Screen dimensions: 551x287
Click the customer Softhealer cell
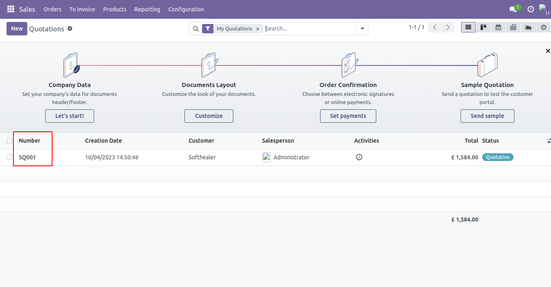(x=202, y=157)
